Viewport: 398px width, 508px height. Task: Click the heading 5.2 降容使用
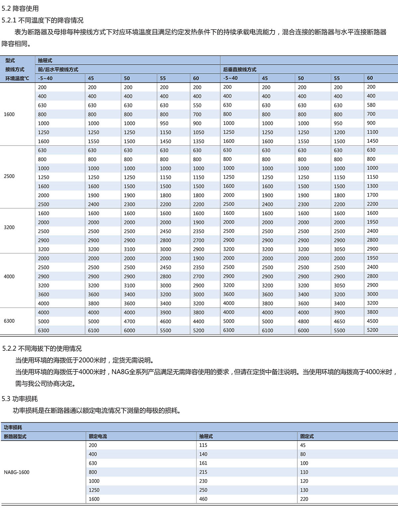coord(20,8)
